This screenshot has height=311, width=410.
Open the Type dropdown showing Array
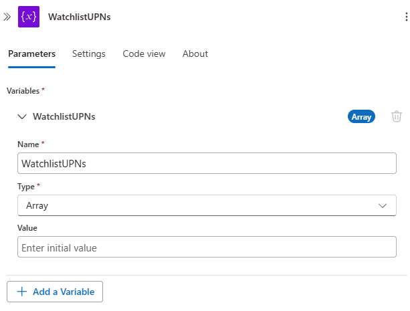[201, 205]
